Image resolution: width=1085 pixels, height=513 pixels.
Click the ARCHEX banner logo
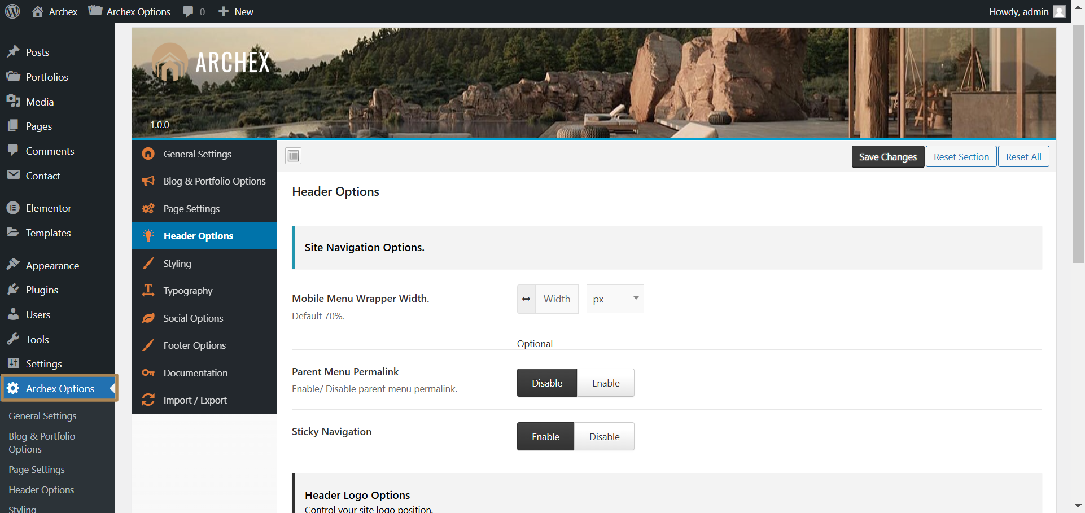pyautogui.click(x=211, y=62)
